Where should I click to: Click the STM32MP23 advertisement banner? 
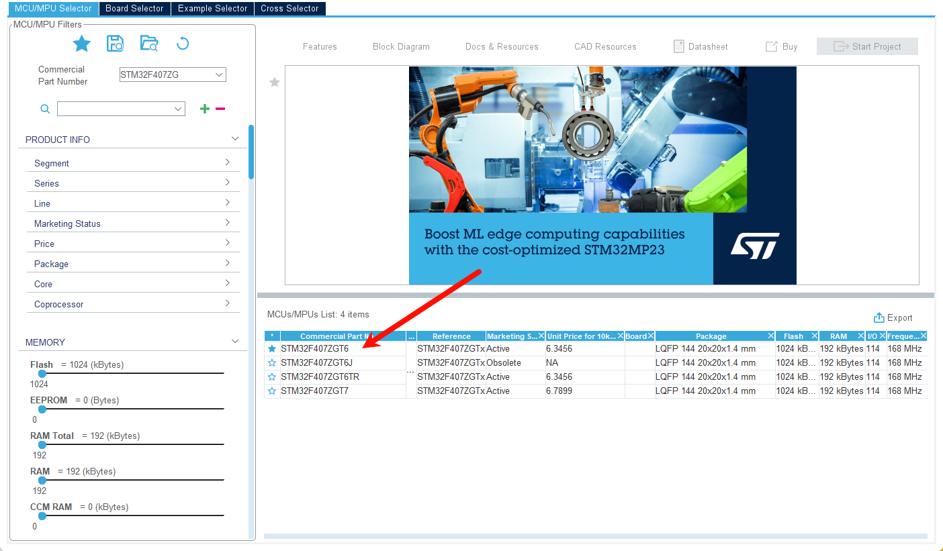[602, 175]
